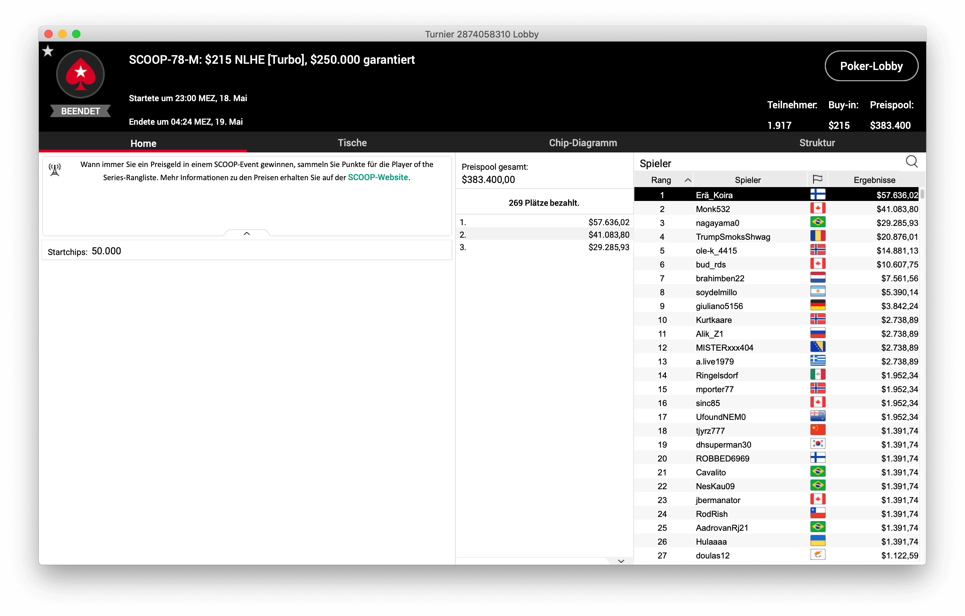
Task: Open the SCOOP-Website link
Action: (377, 177)
